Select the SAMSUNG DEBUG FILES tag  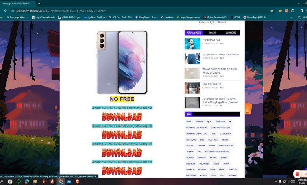(197, 134)
